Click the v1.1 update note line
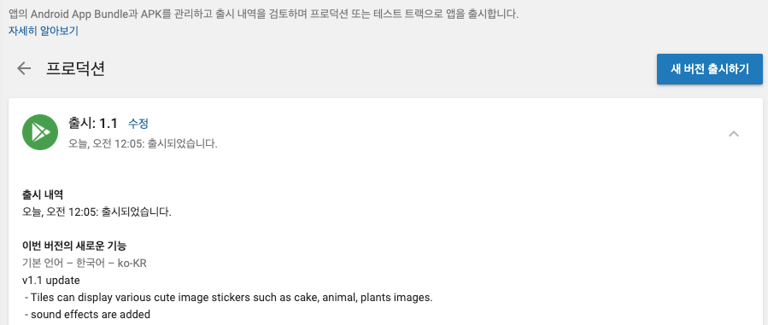The width and height of the screenshot is (768, 325). click(x=51, y=281)
